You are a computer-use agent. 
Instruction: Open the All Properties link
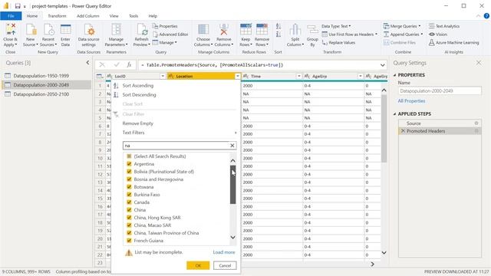(x=411, y=101)
